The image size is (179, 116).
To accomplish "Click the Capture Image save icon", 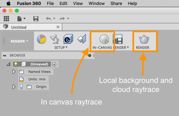I will [x=118, y=39].
